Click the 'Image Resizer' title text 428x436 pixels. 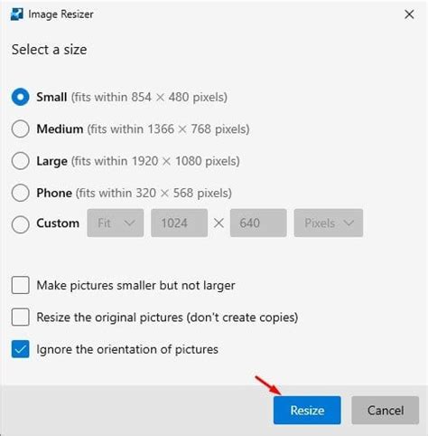click(60, 14)
